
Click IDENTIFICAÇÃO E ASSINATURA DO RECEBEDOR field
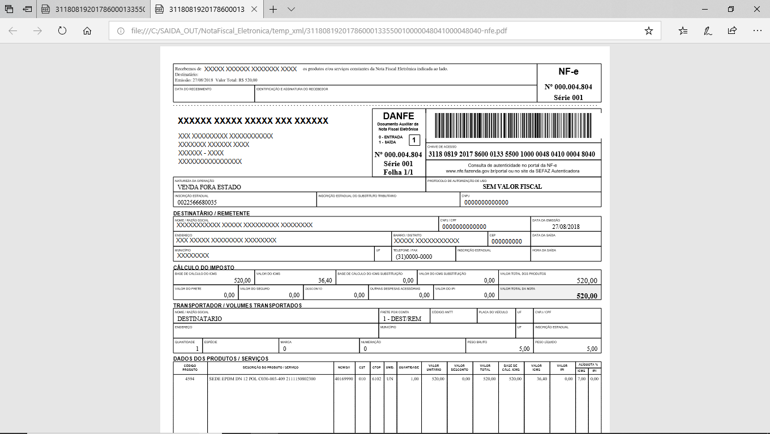coord(395,94)
